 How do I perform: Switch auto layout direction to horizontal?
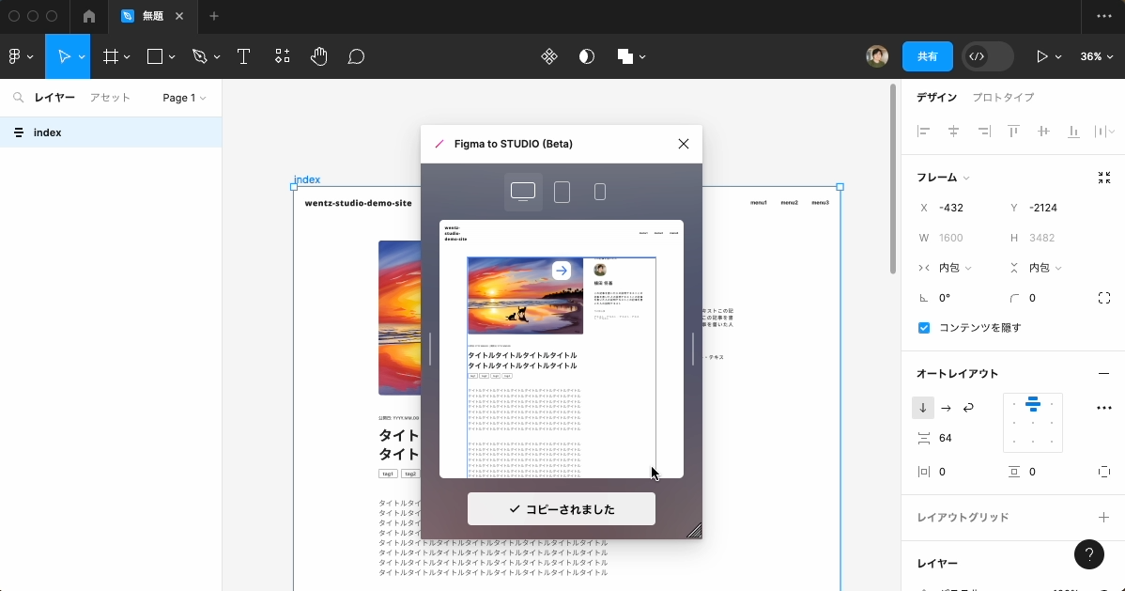point(945,408)
